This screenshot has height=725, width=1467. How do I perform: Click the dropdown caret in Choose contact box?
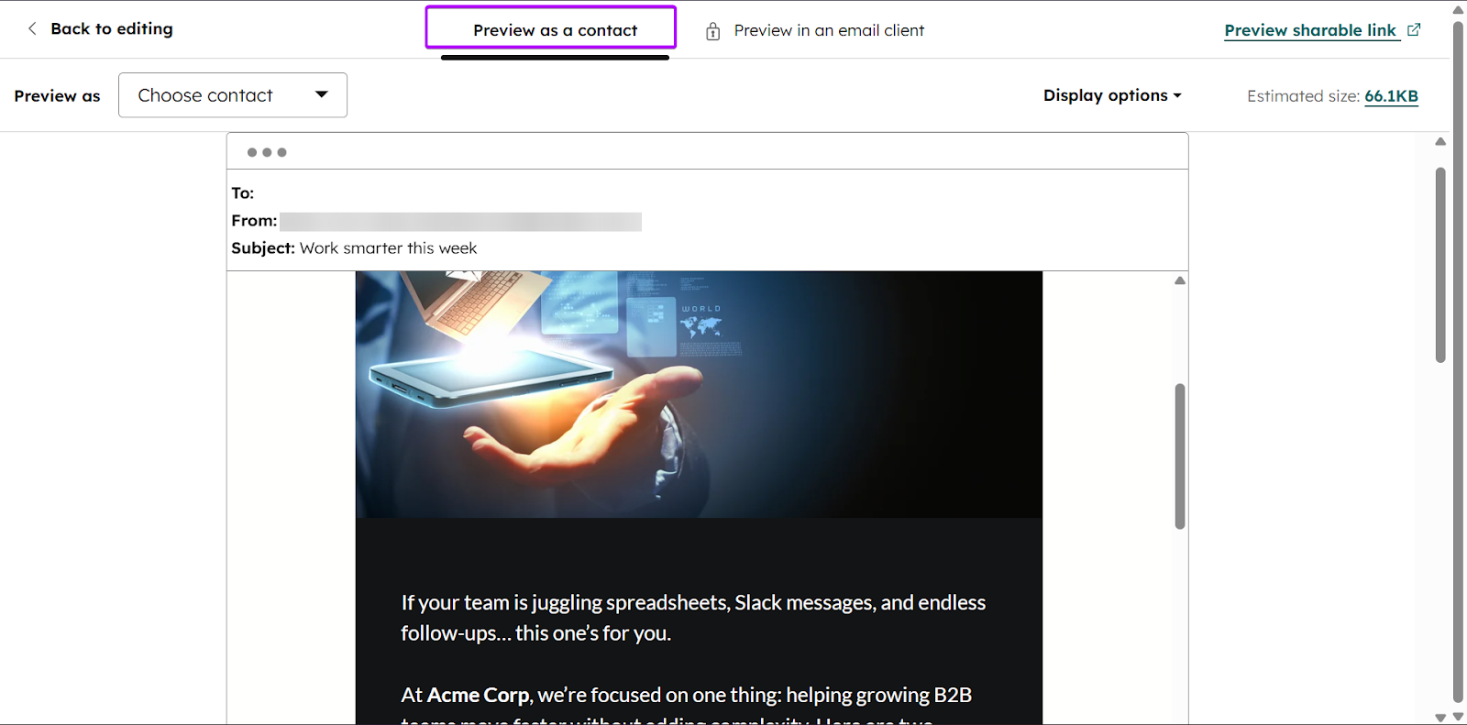[321, 94]
